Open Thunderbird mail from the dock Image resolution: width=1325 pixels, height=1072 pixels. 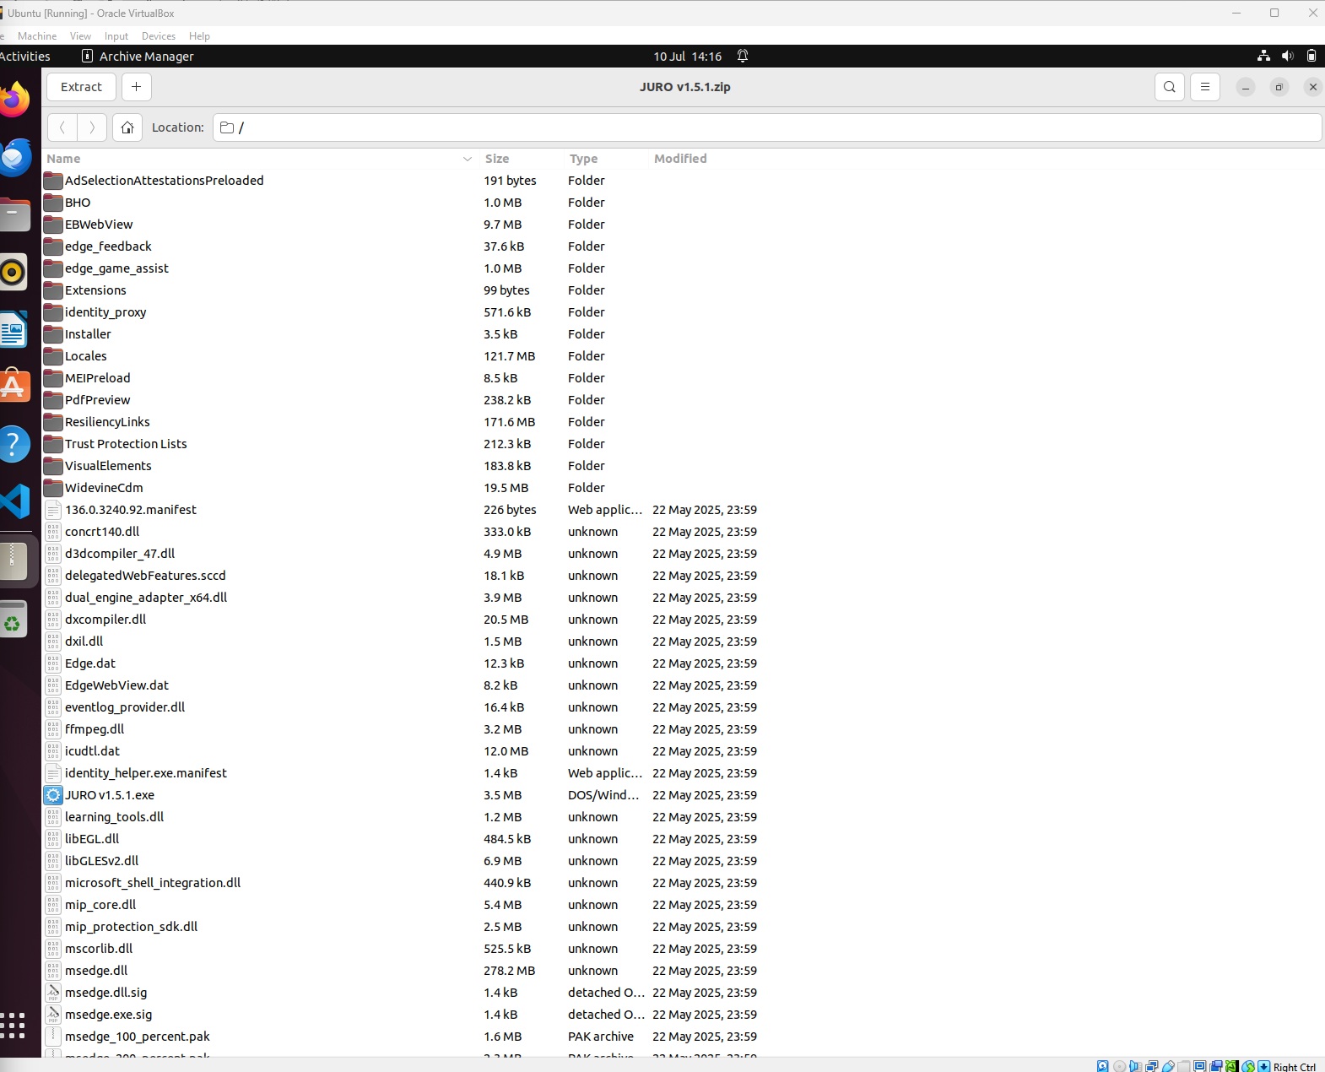click(14, 158)
